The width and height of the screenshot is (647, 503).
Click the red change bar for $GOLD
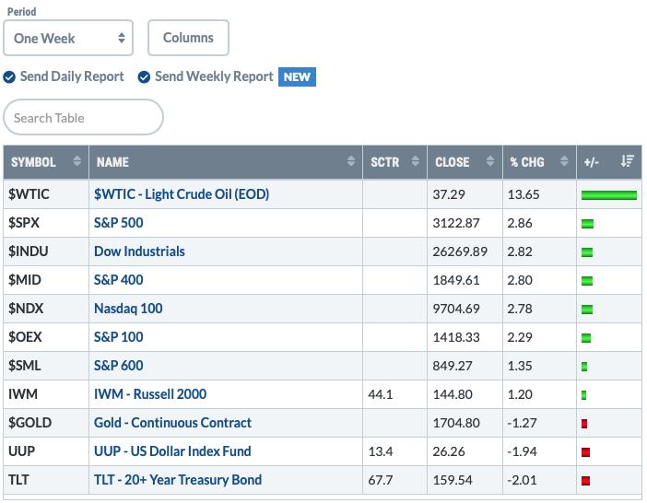pyautogui.click(x=584, y=424)
